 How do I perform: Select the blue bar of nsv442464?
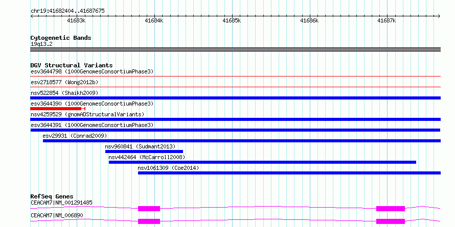pyautogui.click(x=262, y=162)
